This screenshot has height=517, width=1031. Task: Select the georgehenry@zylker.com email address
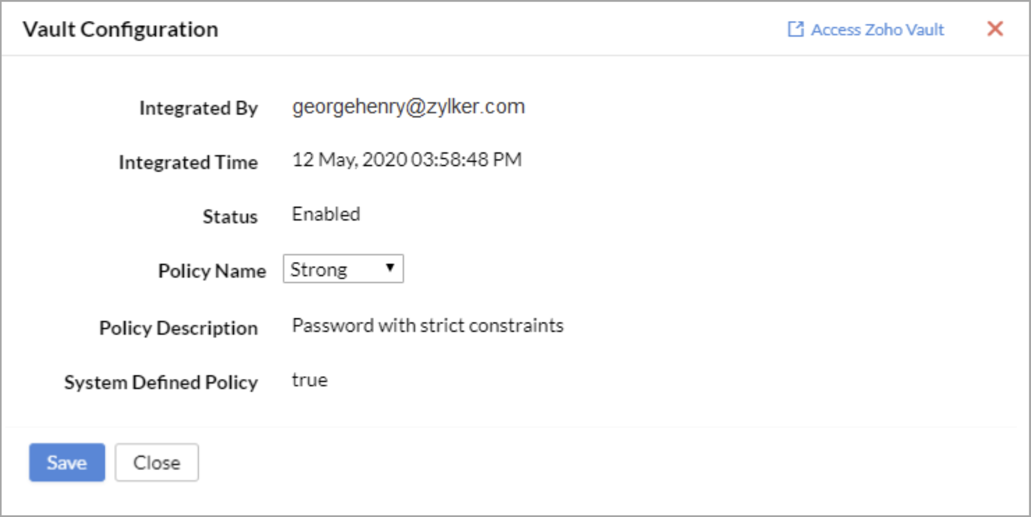[408, 106]
